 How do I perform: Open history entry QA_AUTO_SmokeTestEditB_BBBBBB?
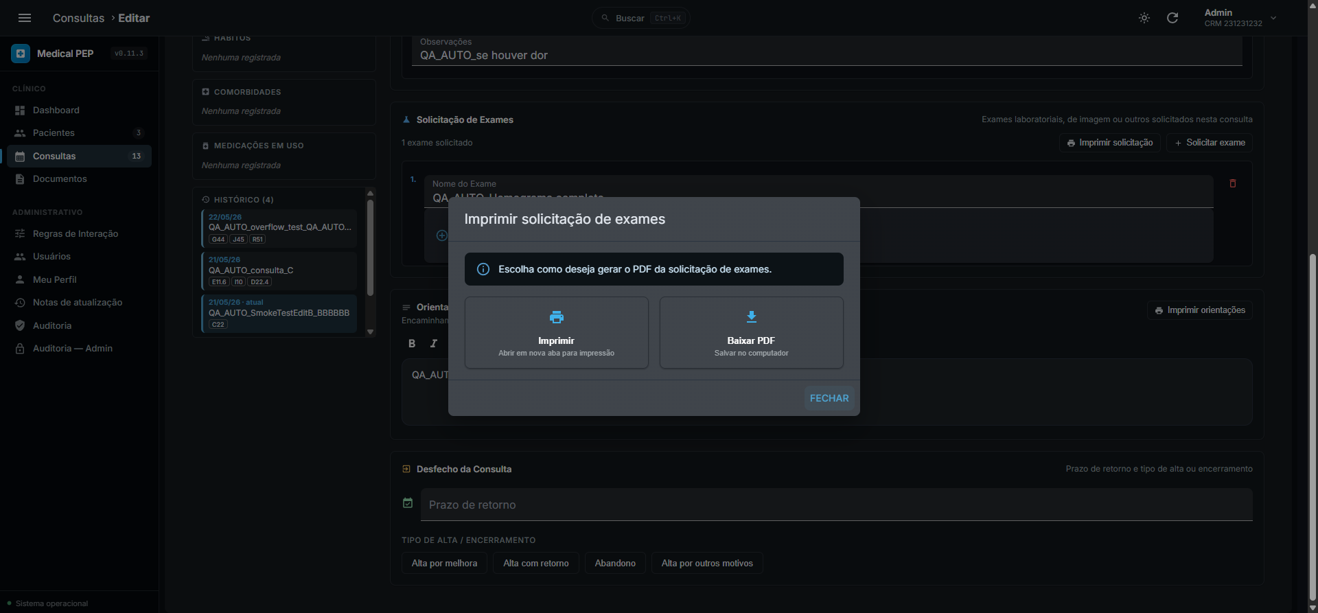pos(279,314)
